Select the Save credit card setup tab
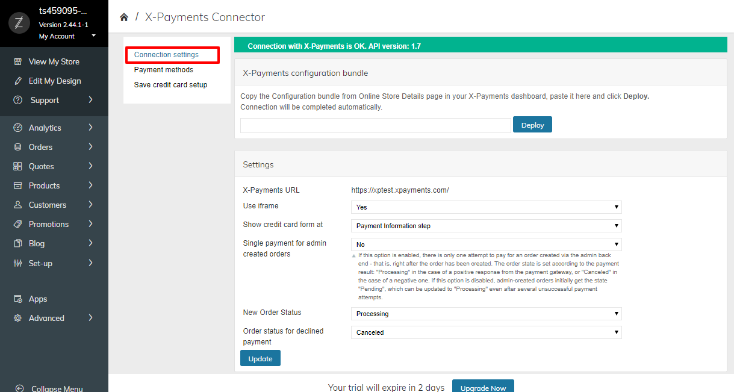This screenshot has height=392, width=734. tap(171, 85)
